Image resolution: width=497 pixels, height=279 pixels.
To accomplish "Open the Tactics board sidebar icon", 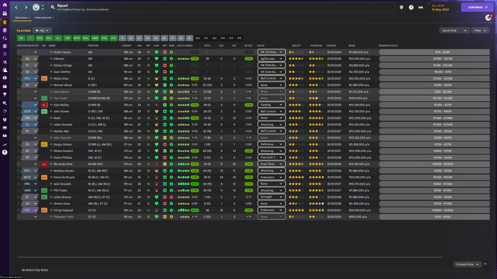I will (x=5, y=46).
